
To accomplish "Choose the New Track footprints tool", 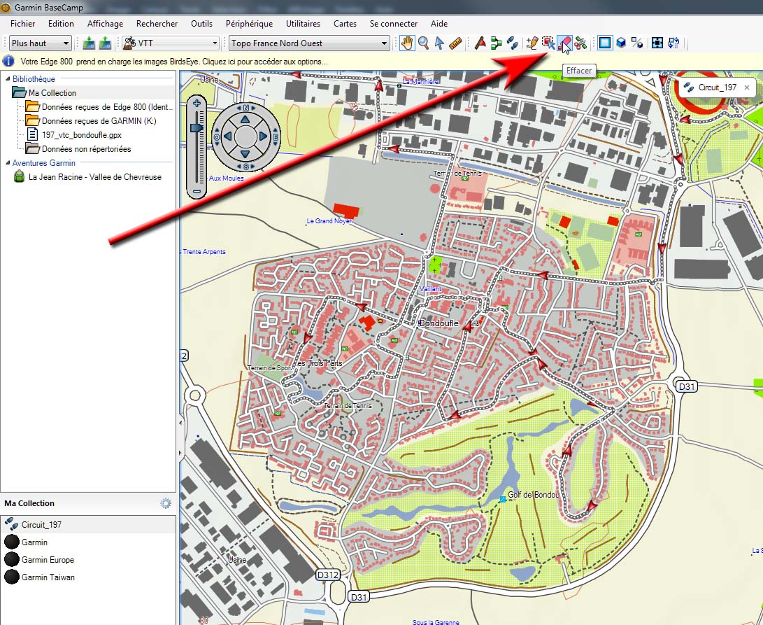I will (513, 43).
